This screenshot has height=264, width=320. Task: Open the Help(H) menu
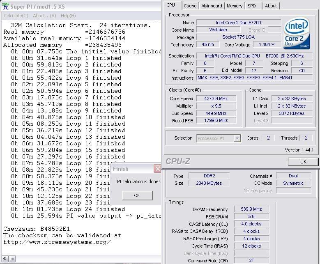[68, 16]
